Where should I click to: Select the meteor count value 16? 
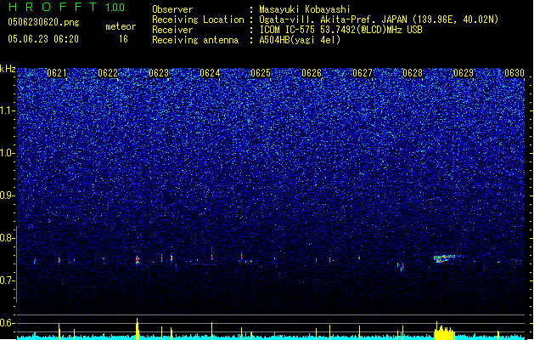tap(123, 39)
